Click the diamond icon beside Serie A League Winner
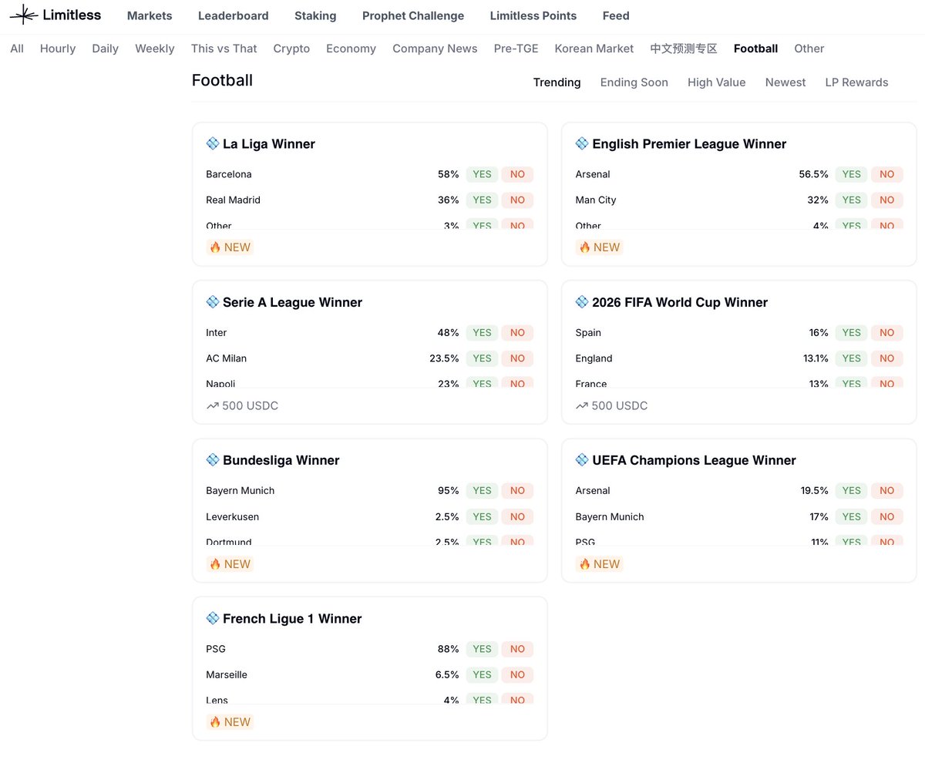The height and width of the screenshot is (780, 925). 213,301
